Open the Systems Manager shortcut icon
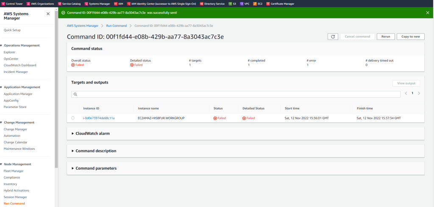Image resolution: width=434 pixels, height=207 pixels. coord(86,4)
